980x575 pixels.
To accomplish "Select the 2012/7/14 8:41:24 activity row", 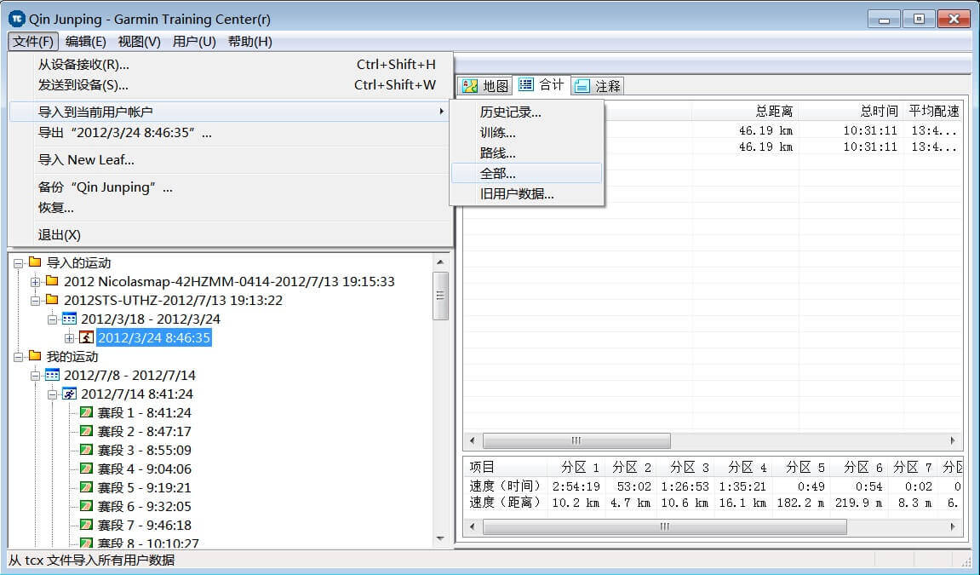I will (x=137, y=394).
